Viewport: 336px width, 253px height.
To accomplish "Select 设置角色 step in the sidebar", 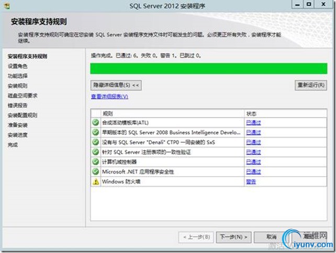I will 18,66.
